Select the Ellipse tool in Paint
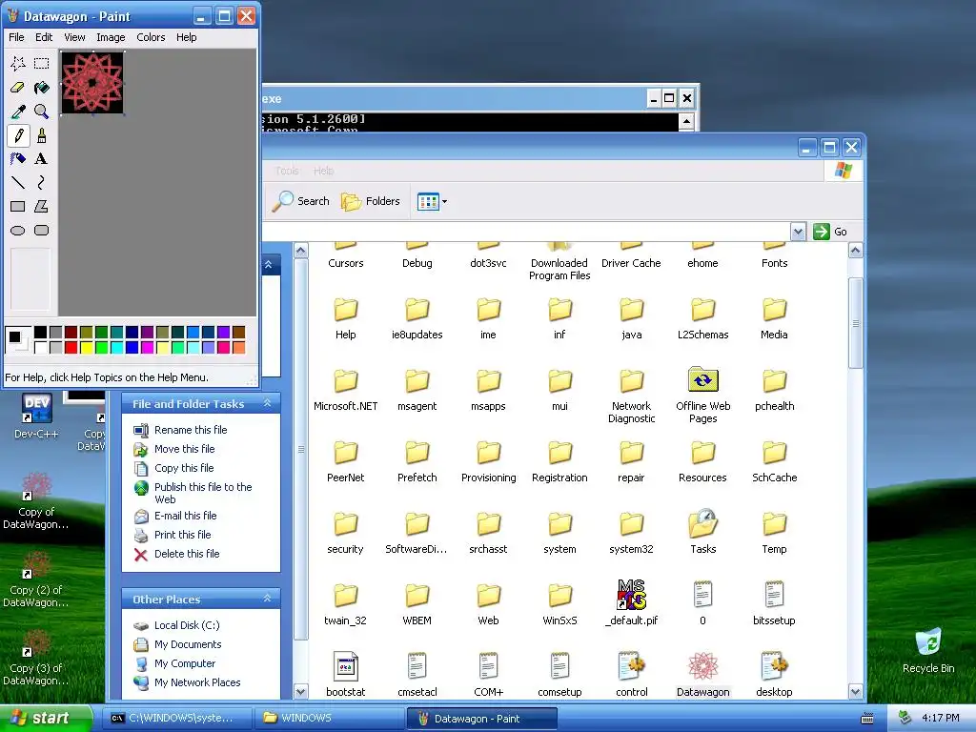Image resolution: width=976 pixels, height=732 pixels. (18, 231)
